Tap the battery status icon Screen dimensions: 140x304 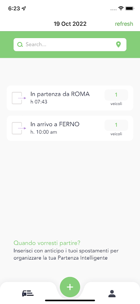[x=129, y=8]
